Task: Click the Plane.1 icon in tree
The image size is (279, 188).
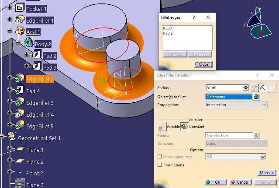Action: tap(20, 150)
